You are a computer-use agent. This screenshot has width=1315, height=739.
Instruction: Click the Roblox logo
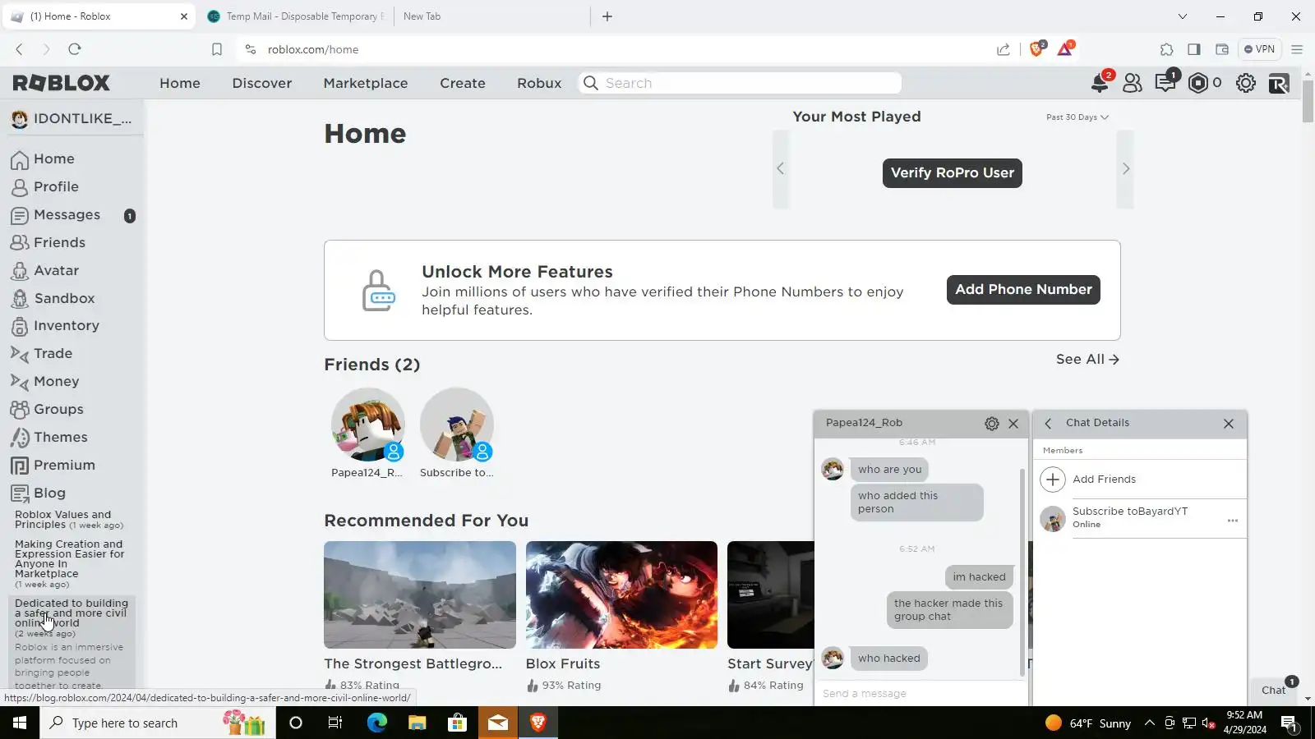pyautogui.click(x=62, y=83)
